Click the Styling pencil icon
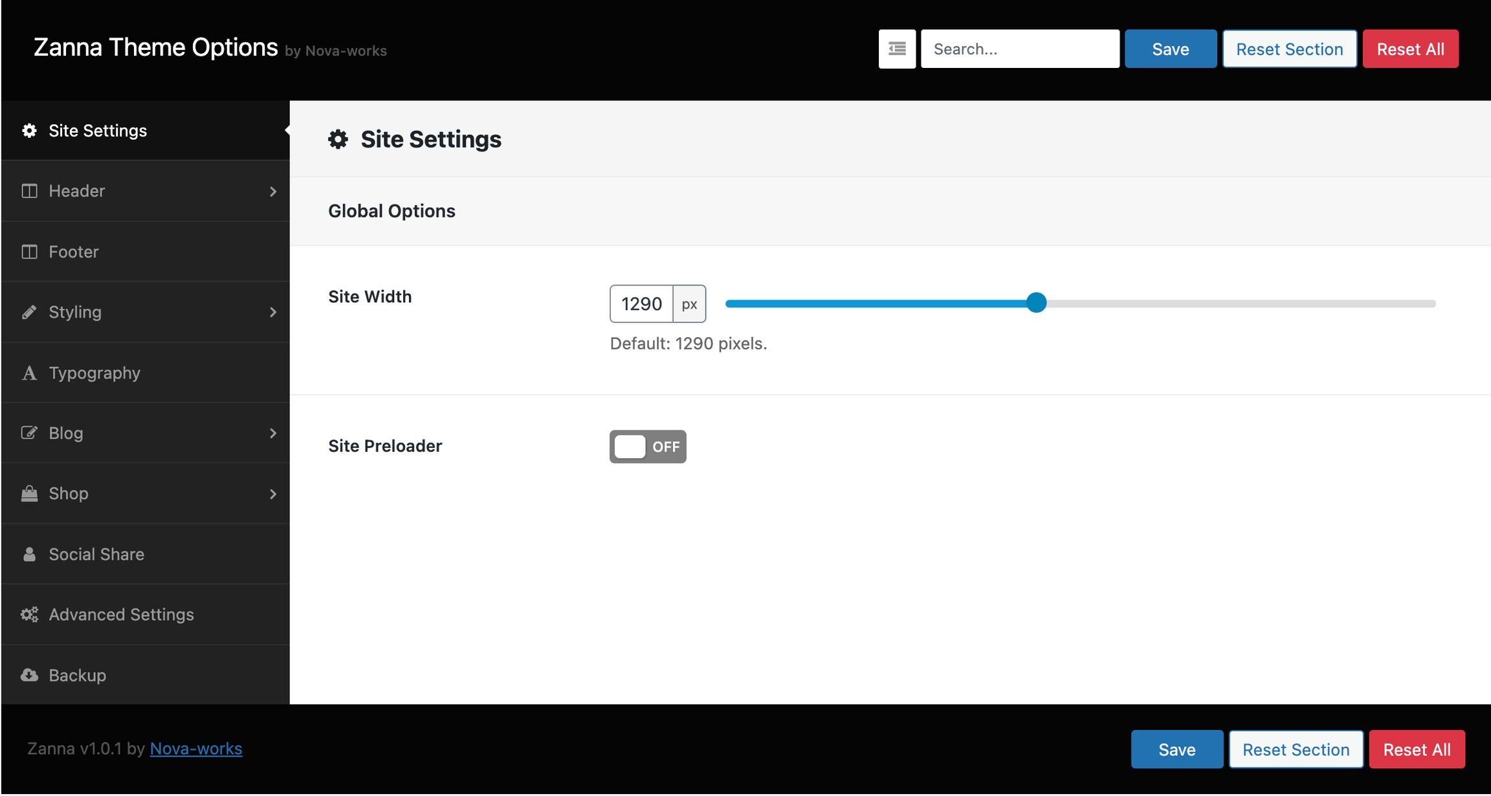 (x=29, y=312)
